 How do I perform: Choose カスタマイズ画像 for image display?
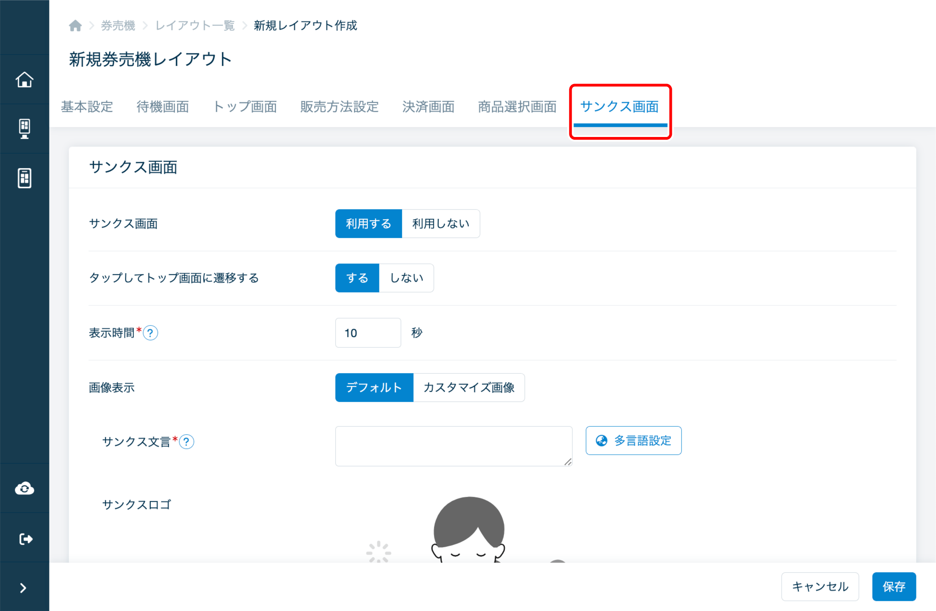468,388
